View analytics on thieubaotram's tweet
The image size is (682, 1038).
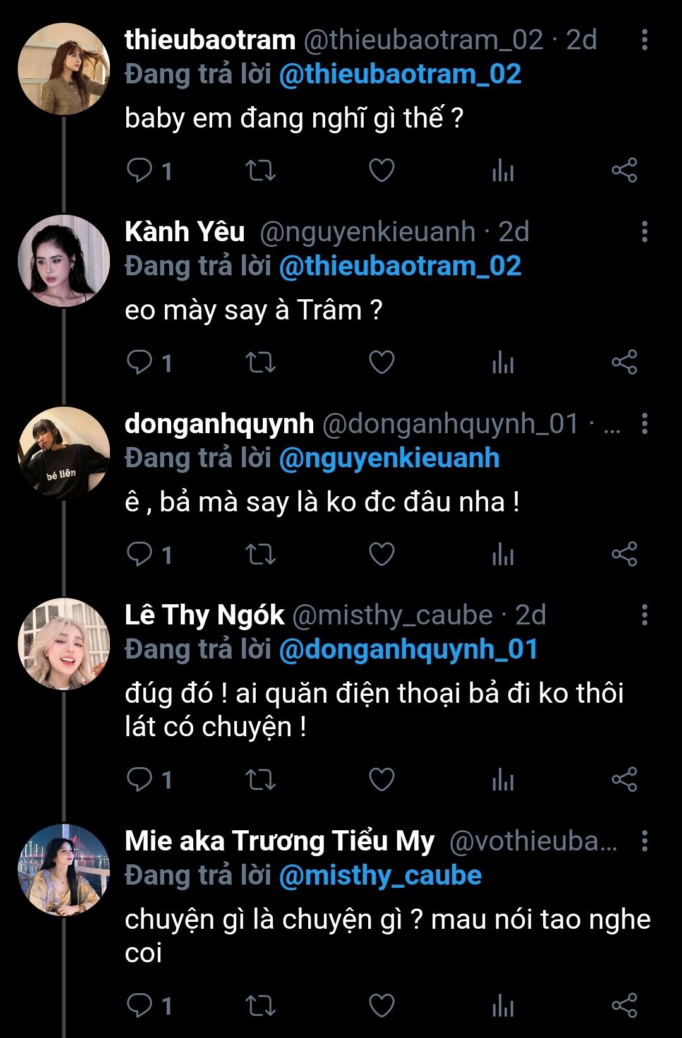tap(503, 170)
